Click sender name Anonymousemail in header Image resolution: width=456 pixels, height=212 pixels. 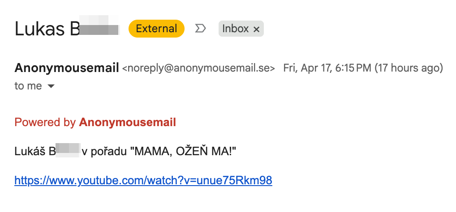67,68
